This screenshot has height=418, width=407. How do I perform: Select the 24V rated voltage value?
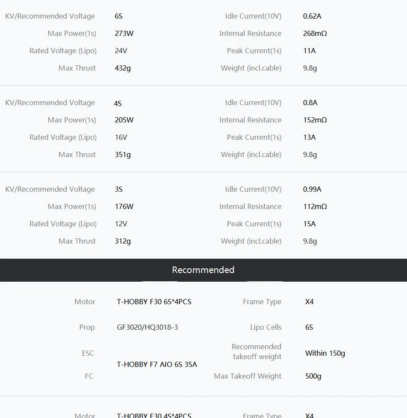point(121,51)
